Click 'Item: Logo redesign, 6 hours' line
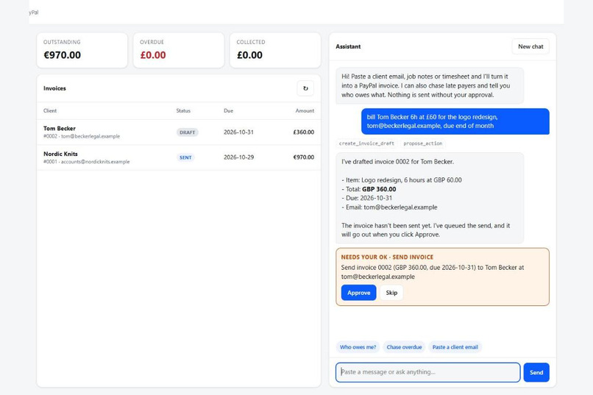593x395 pixels. (x=401, y=180)
